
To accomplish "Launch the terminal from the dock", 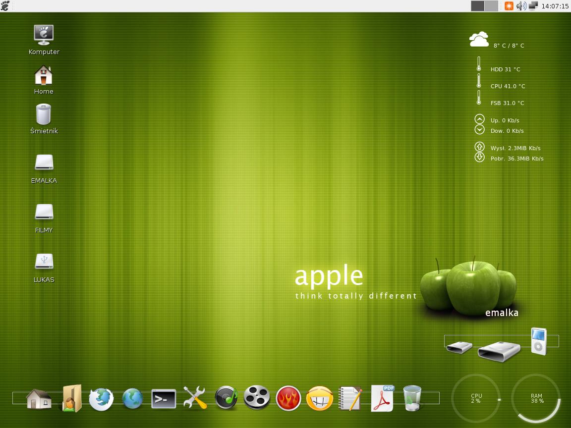I will (x=164, y=398).
